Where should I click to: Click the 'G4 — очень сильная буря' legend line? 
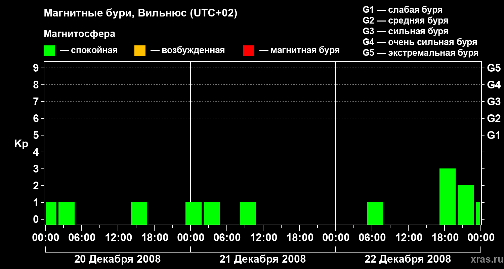[x=420, y=42]
